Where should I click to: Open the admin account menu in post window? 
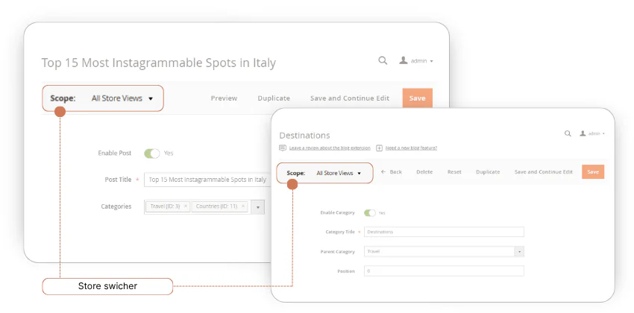[x=421, y=61]
